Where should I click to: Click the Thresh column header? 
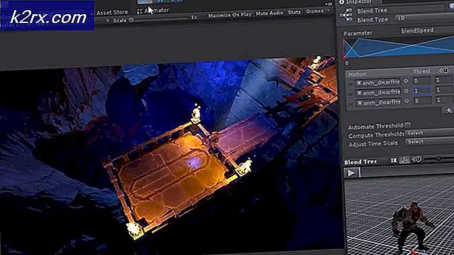[x=421, y=72]
